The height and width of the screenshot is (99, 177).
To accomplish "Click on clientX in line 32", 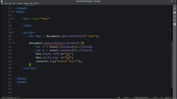I will click(x=85, y=47).
